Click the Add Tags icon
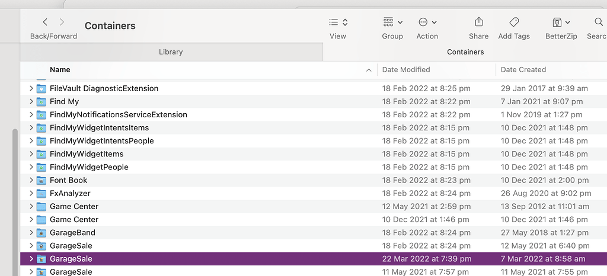This screenshot has height=276, width=607. (514, 22)
